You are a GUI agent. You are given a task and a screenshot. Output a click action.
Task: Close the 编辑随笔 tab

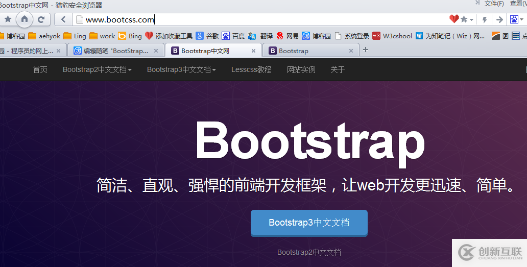[156, 51]
